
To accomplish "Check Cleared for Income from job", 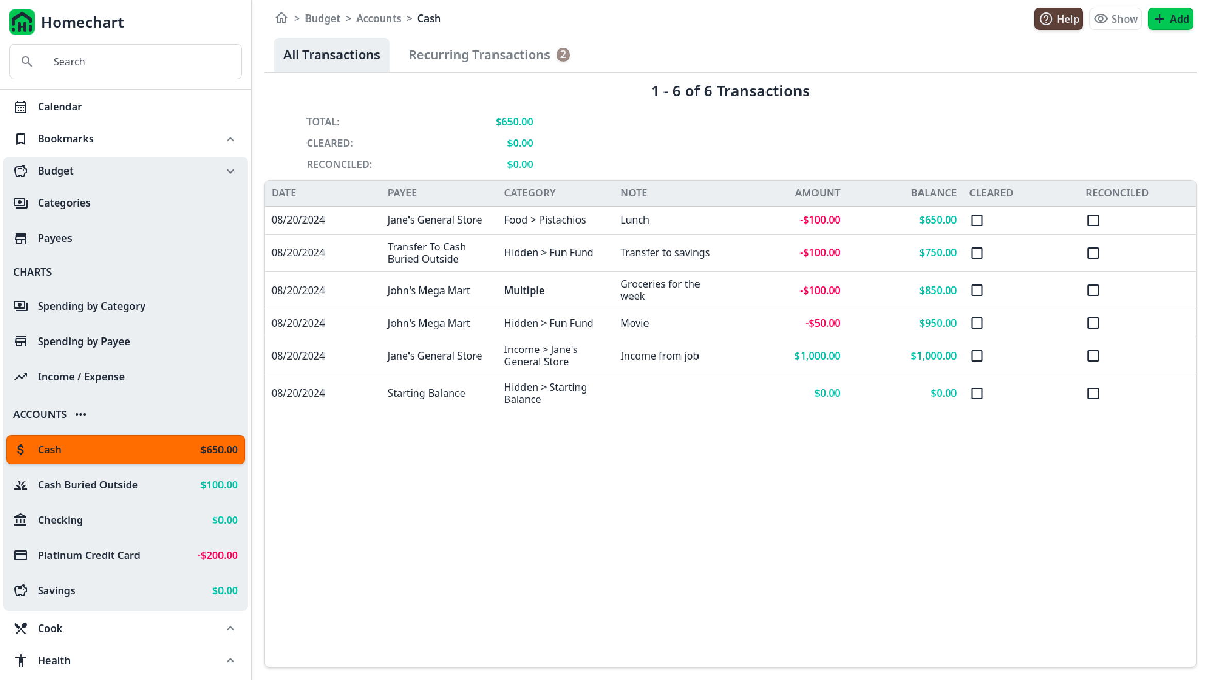I will point(977,356).
